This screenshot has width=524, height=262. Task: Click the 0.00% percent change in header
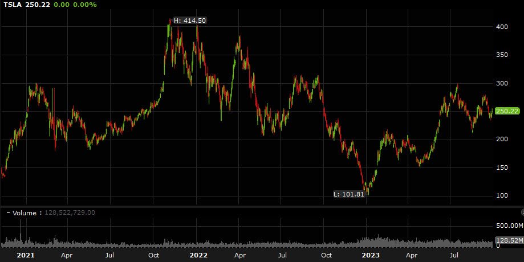(85, 5)
